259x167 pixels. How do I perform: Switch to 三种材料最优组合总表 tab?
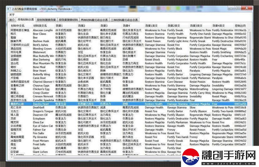coord(124,20)
